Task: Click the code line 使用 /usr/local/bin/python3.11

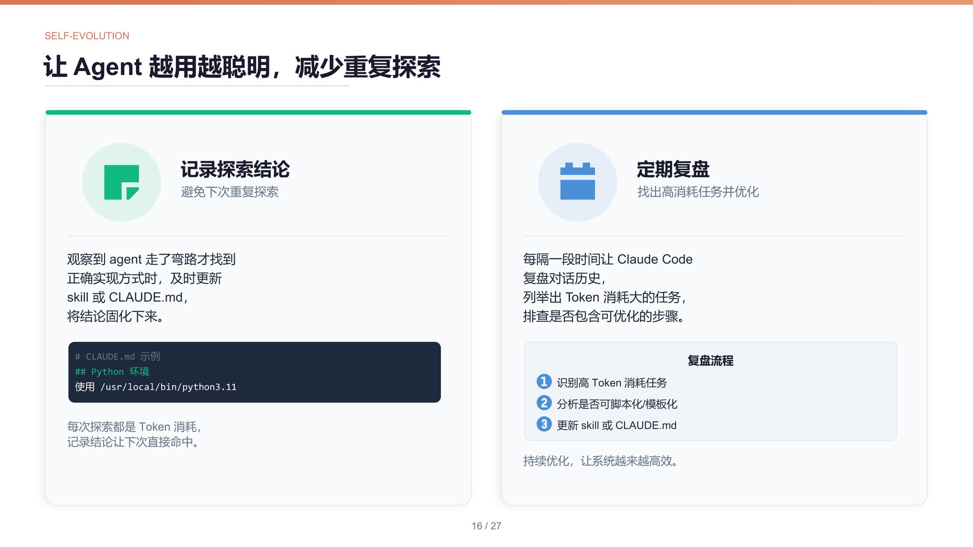Action: [156, 387]
